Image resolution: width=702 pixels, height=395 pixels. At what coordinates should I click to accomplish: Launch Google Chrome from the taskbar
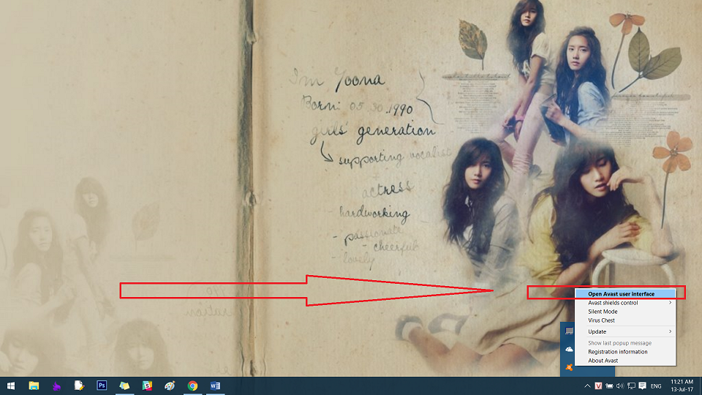(192, 385)
